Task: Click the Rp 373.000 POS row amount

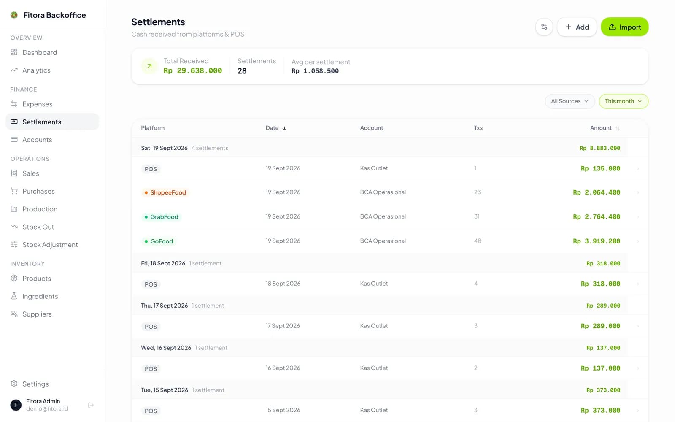Action: pos(600,411)
